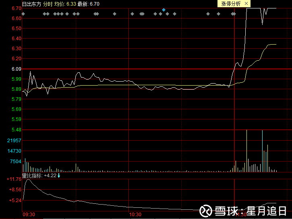
Task: Select the leftmost gray diamond marker
Action: [x=23, y=14]
